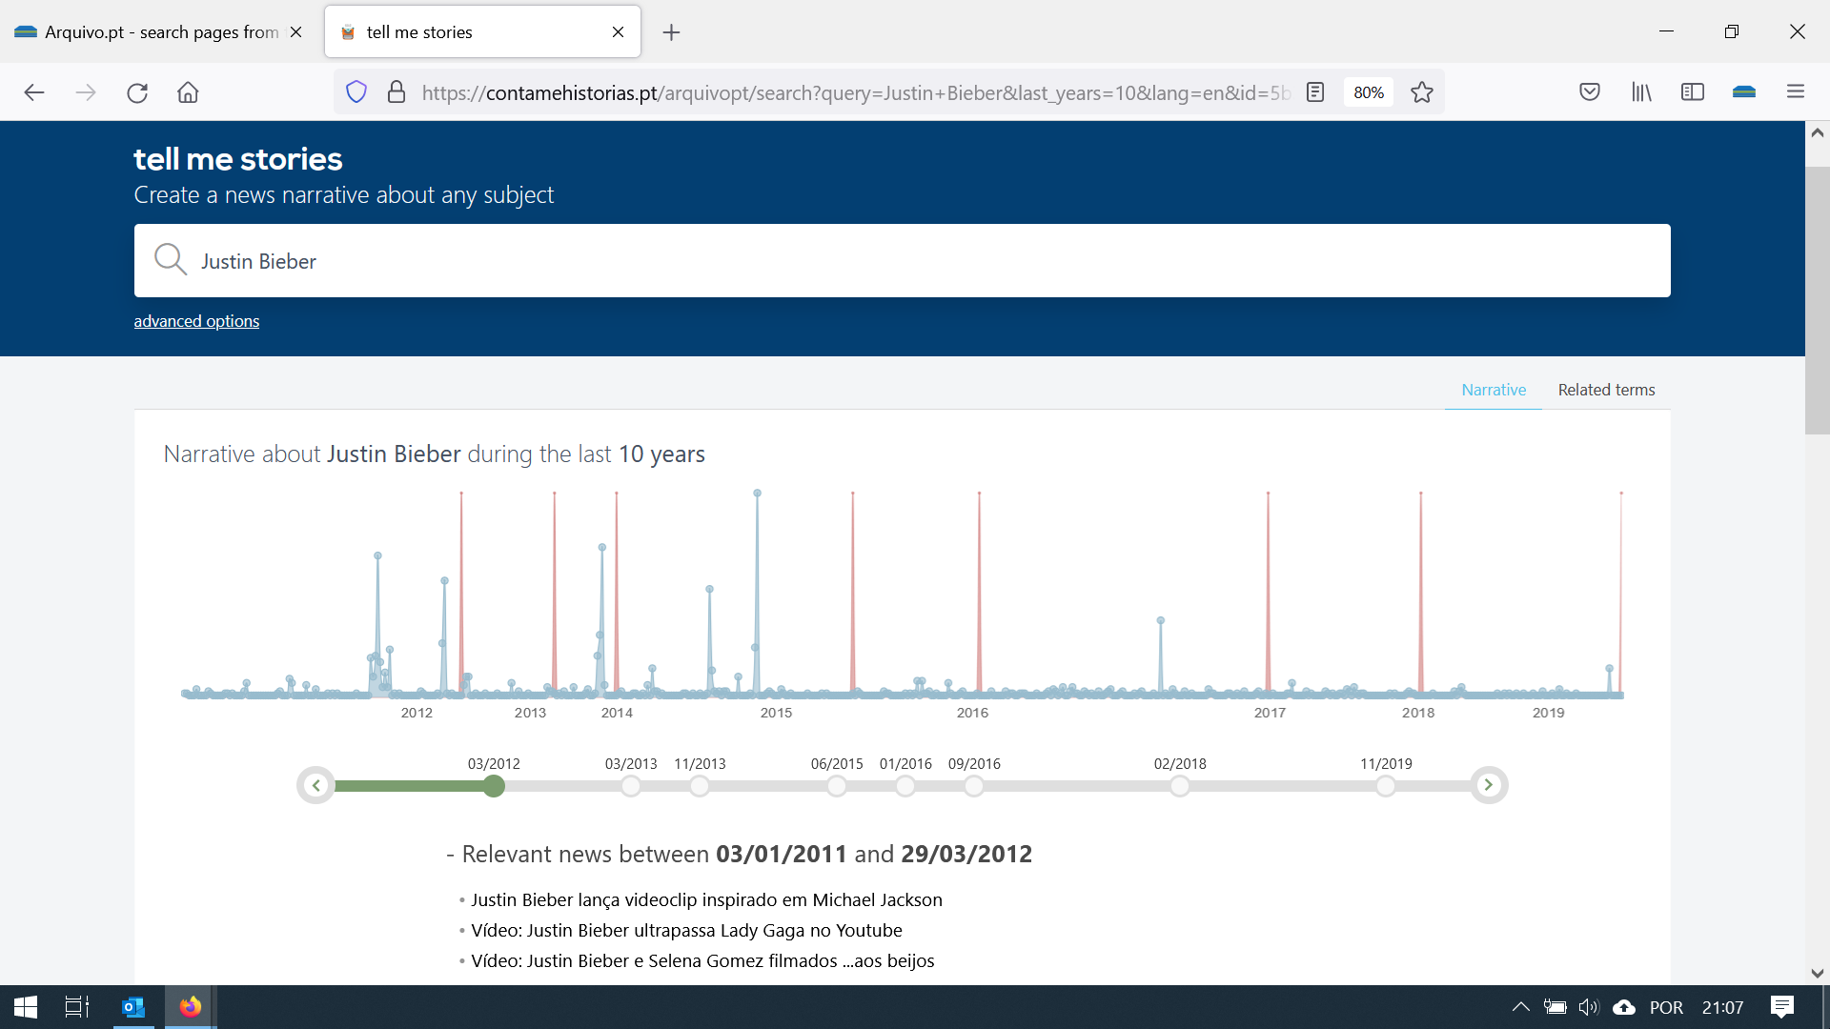Screen dimensions: 1830x1029
Task: Open the advanced options link
Action: 196,321
